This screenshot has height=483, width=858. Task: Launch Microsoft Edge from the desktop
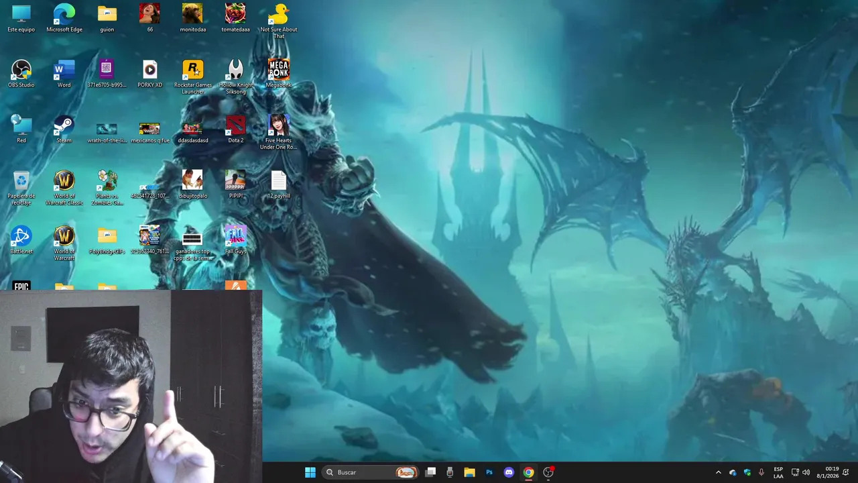[x=64, y=18]
